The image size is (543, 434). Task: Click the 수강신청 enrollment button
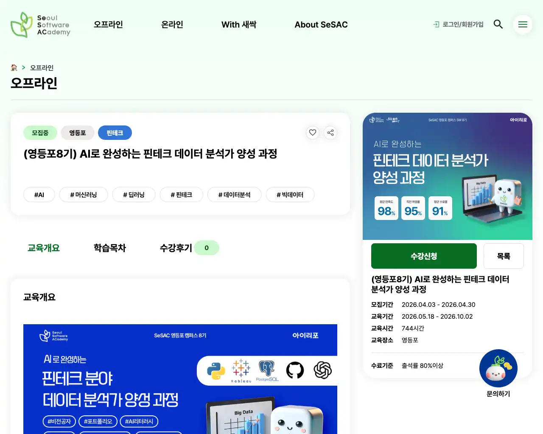coord(424,256)
